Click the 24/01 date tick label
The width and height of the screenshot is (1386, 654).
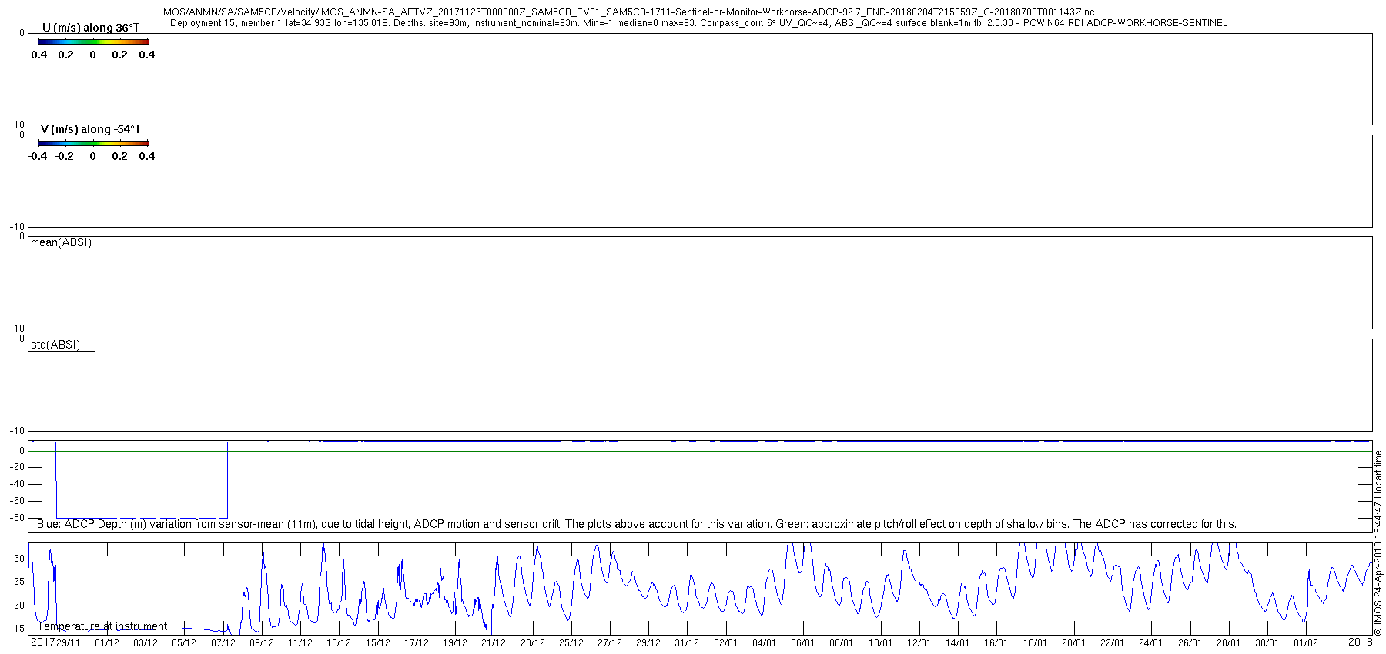(1150, 643)
